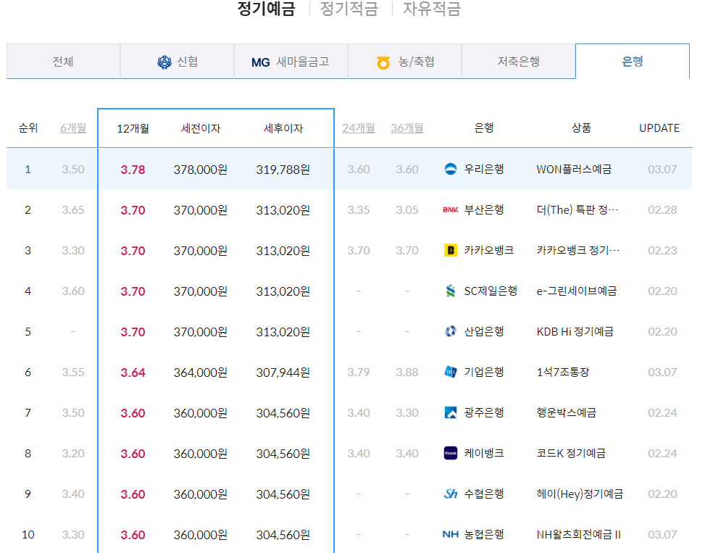Select the 농/축협 icon
Viewport: 705px width, 553px height.
click(382, 61)
